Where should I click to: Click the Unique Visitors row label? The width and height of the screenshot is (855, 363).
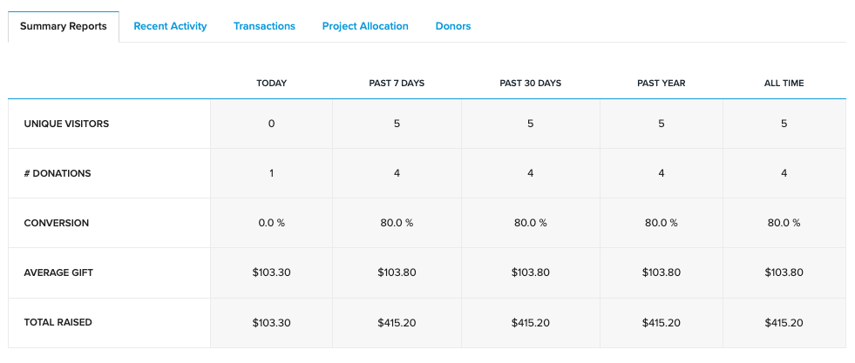[66, 124]
